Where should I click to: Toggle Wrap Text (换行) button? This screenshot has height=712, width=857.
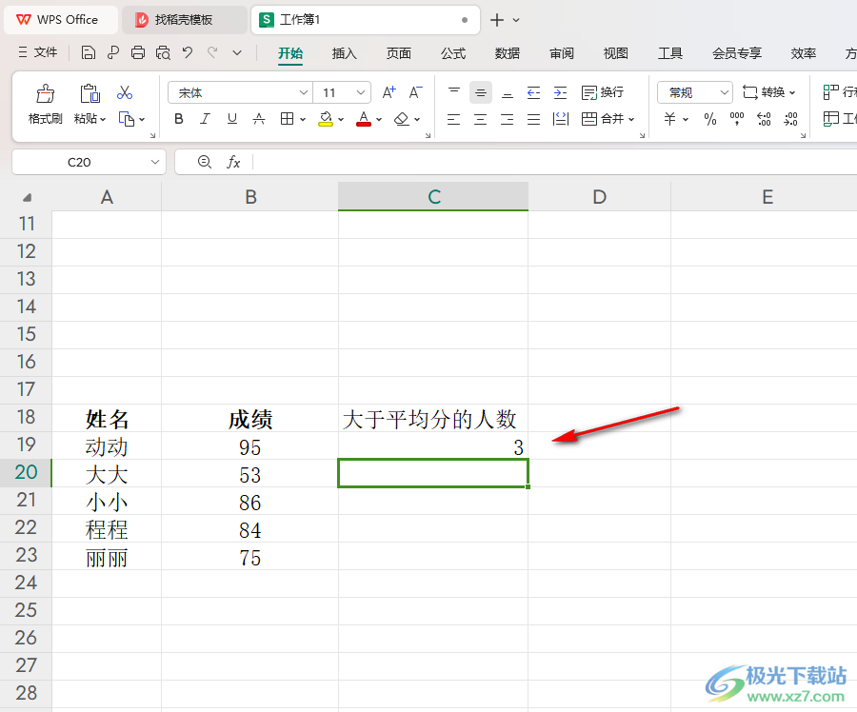click(x=603, y=92)
